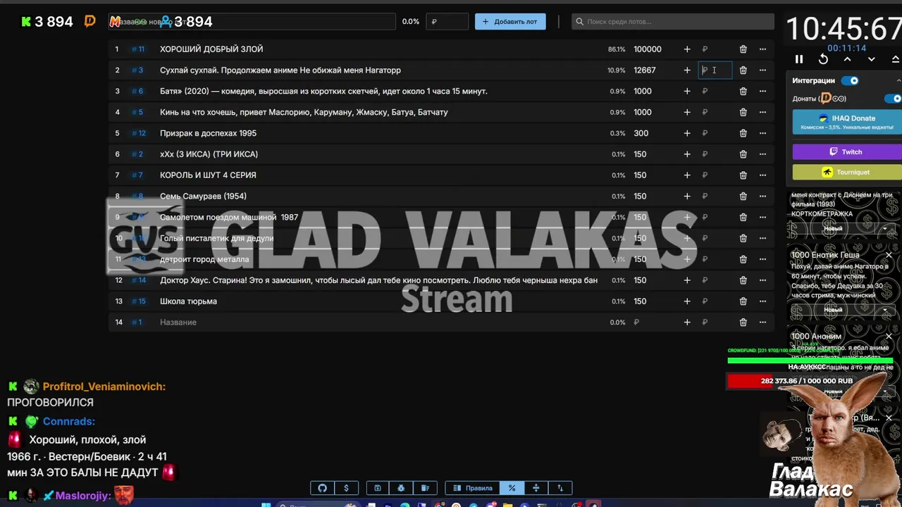Click the new lot price field beside Добавить лот
902x507 pixels.
point(448,21)
